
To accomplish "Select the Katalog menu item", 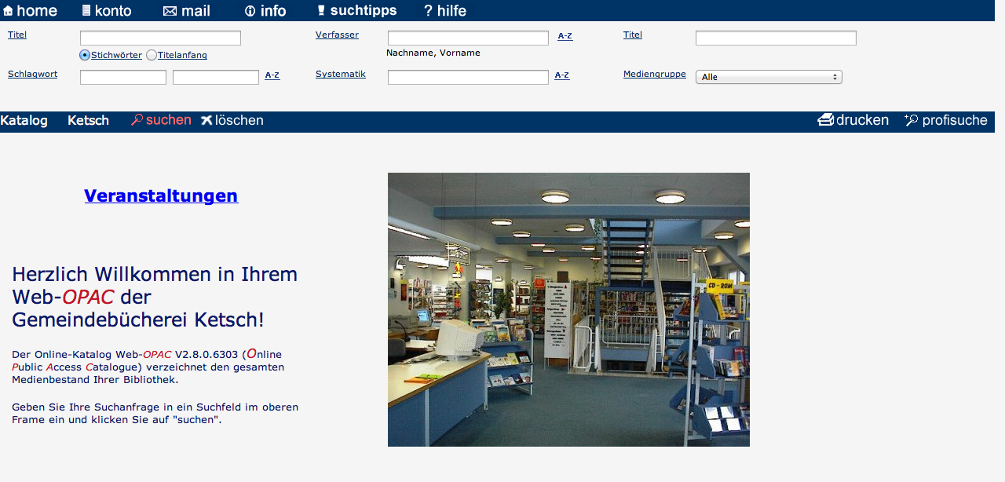I will (x=24, y=120).
